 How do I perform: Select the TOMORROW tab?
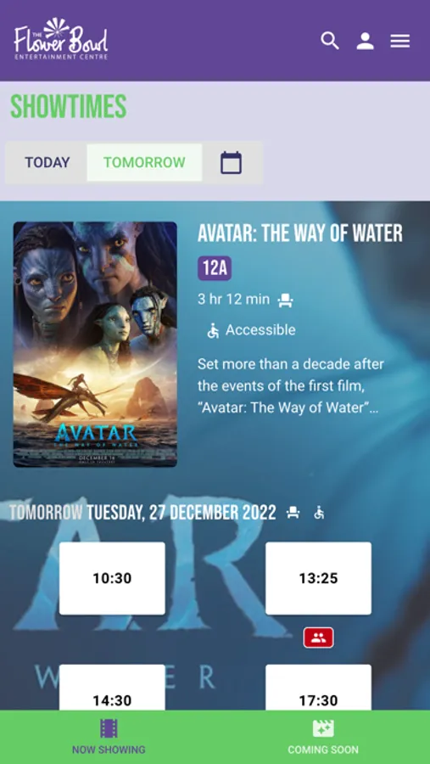(144, 162)
